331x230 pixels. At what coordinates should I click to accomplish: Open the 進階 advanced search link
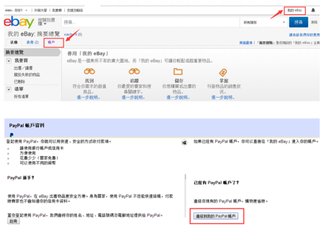314,22
